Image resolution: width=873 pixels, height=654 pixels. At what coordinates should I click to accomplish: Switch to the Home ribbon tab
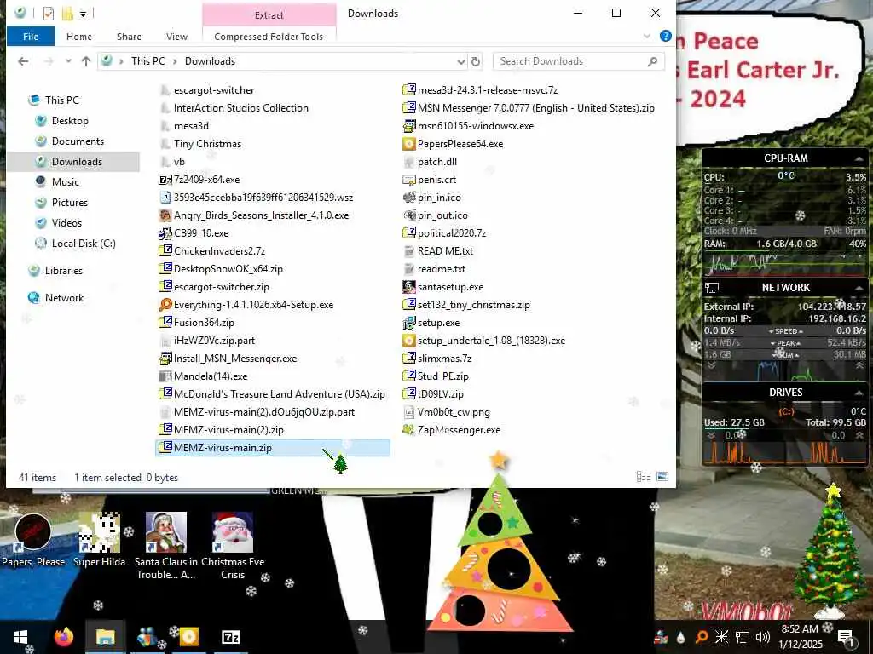click(x=79, y=37)
